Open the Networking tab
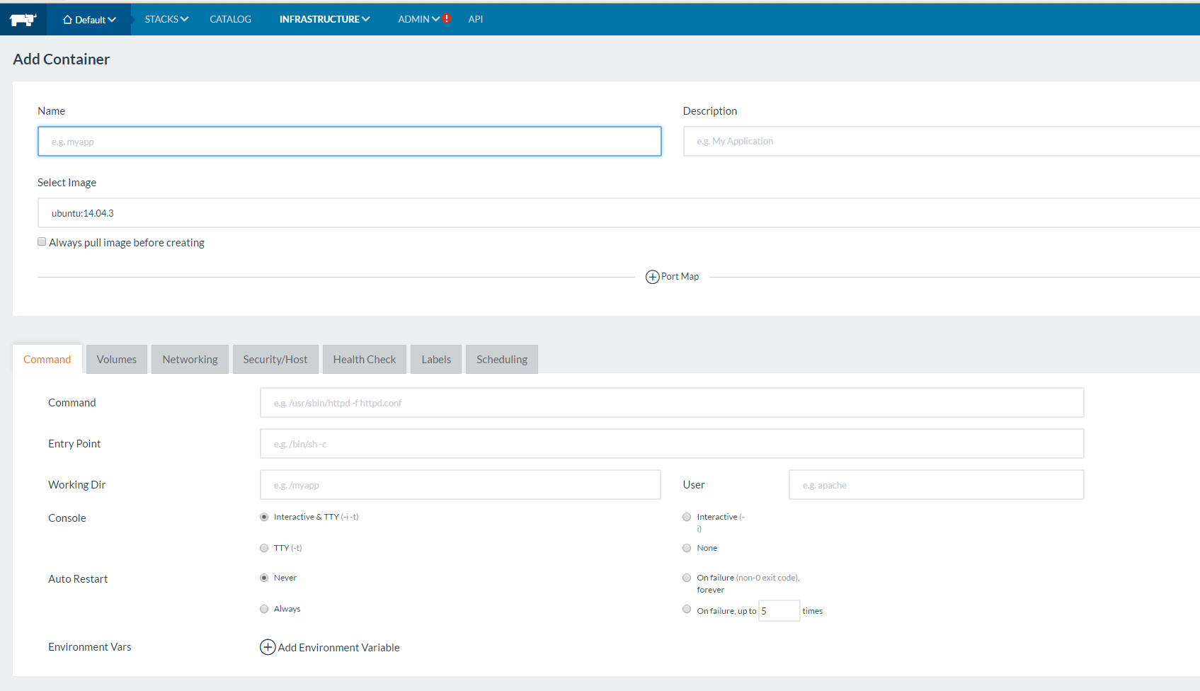This screenshot has width=1200, height=691. click(190, 360)
